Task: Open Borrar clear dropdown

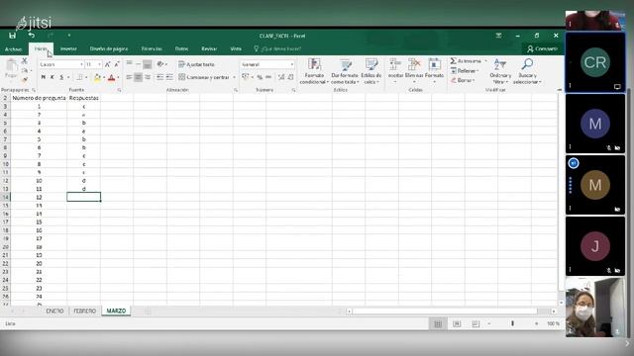Action: (x=463, y=80)
